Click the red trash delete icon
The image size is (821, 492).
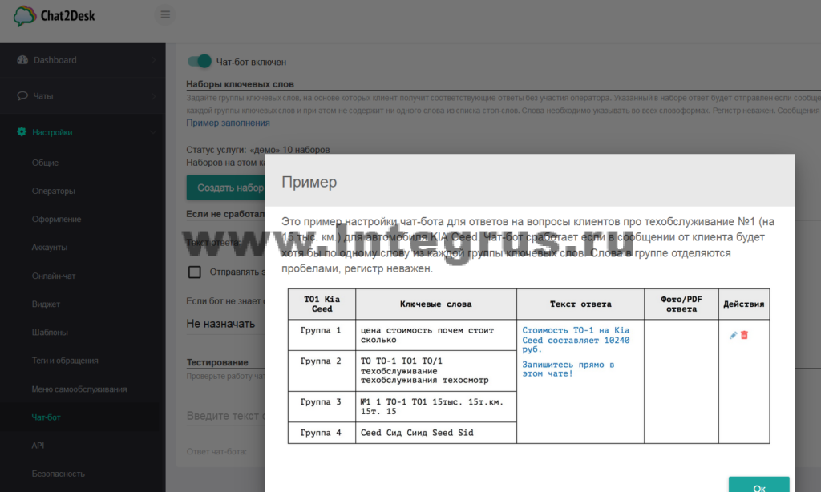tap(744, 335)
